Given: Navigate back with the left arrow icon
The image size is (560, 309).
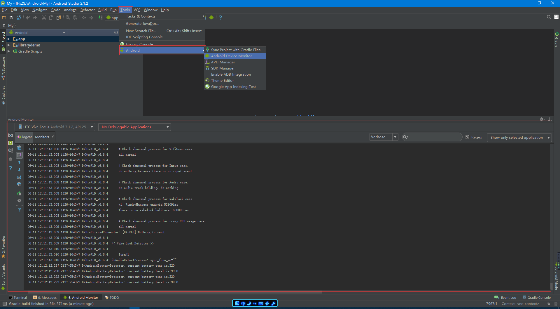Looking at the screenshot, I should pyautogui.click(x=84, y=18).
